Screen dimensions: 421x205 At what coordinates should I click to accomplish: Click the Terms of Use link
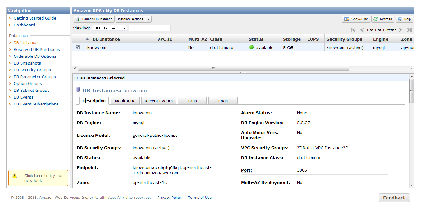click(x=200, y=198)
